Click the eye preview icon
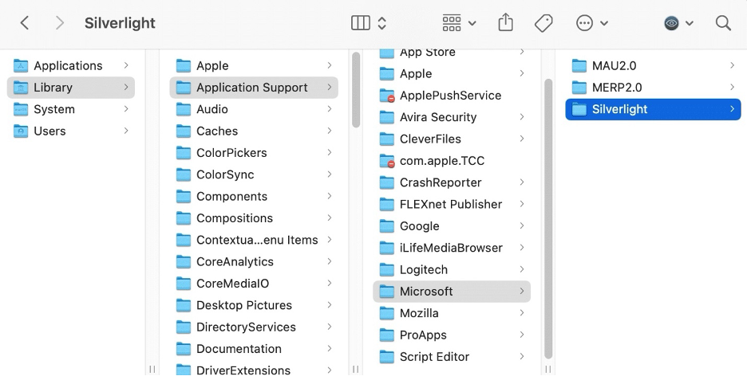 672,23
